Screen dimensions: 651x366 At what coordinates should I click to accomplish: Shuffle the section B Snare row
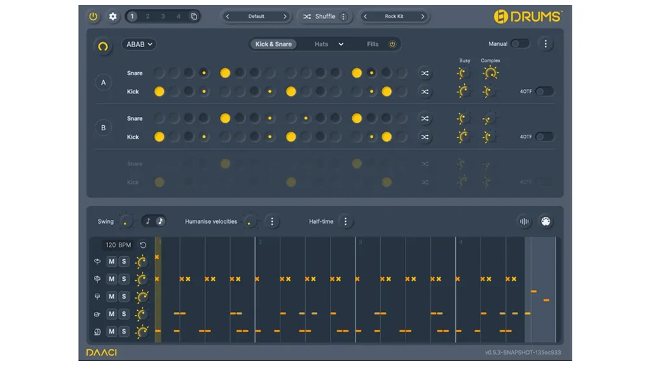click(425, 118)
